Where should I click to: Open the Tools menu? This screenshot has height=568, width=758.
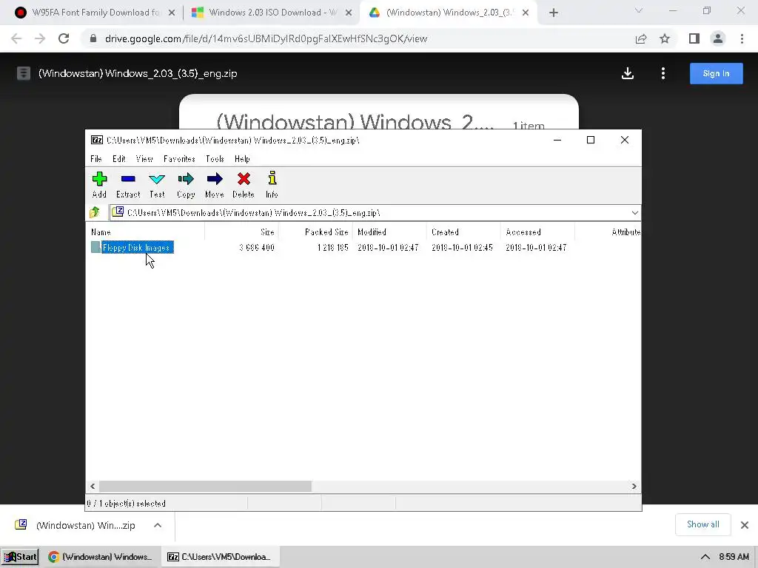point(215,159)
